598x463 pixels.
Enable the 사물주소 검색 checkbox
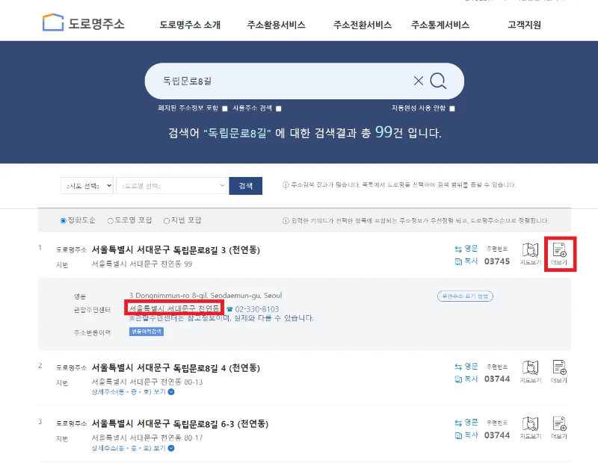click(277, 109)
